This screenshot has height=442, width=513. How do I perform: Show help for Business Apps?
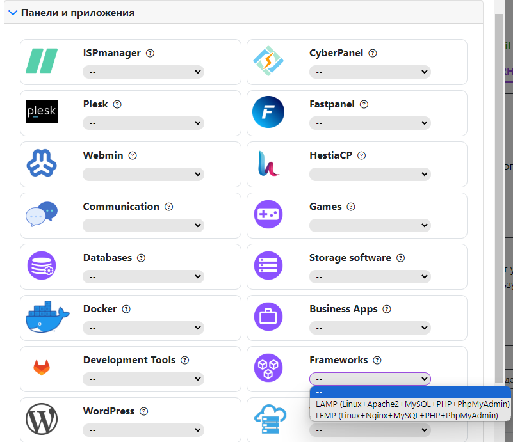tap(387, 309)
